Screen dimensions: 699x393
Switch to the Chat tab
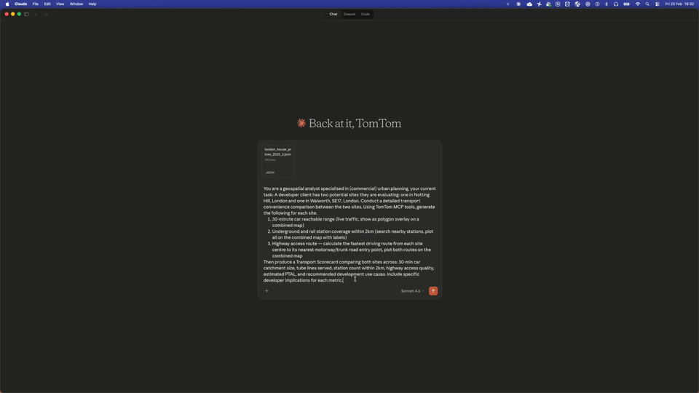(333, 14)
